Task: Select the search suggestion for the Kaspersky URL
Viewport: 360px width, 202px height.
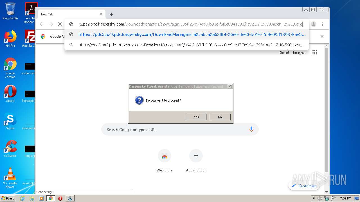Action: pyautogui.click(x=187, y=45)
